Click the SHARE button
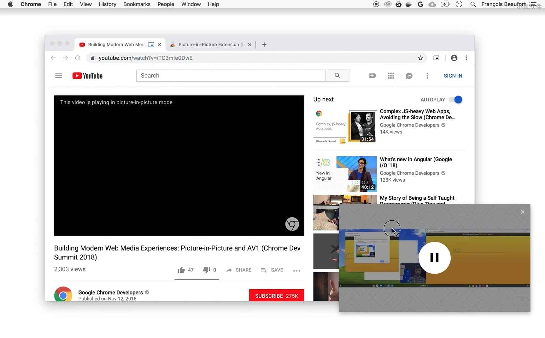Viewport: 545px width, 338px height. tap(239, 270)
